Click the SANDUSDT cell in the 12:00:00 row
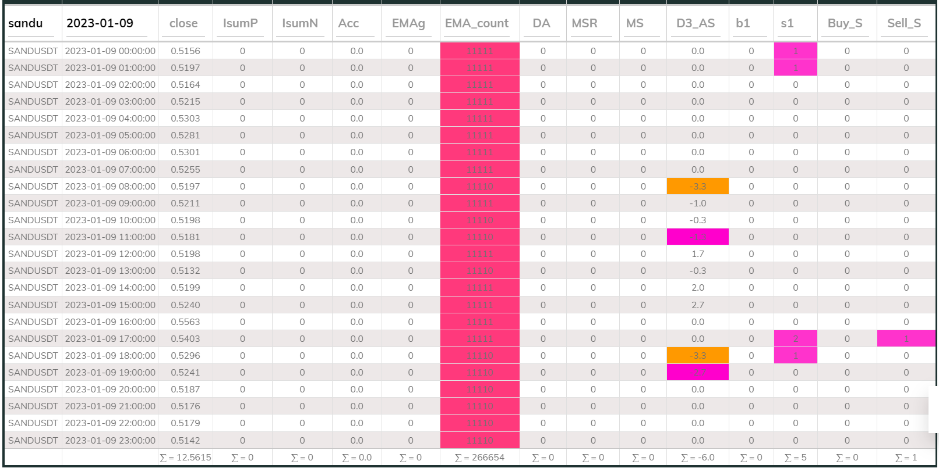The width and height of the screenshot is (939, 468). tap(33, 254)
